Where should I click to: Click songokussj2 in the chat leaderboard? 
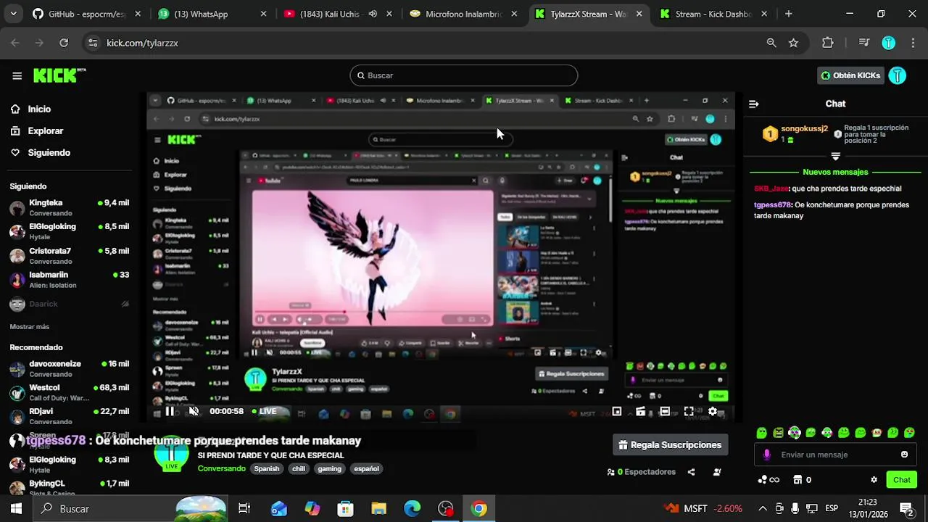[804, 128]
